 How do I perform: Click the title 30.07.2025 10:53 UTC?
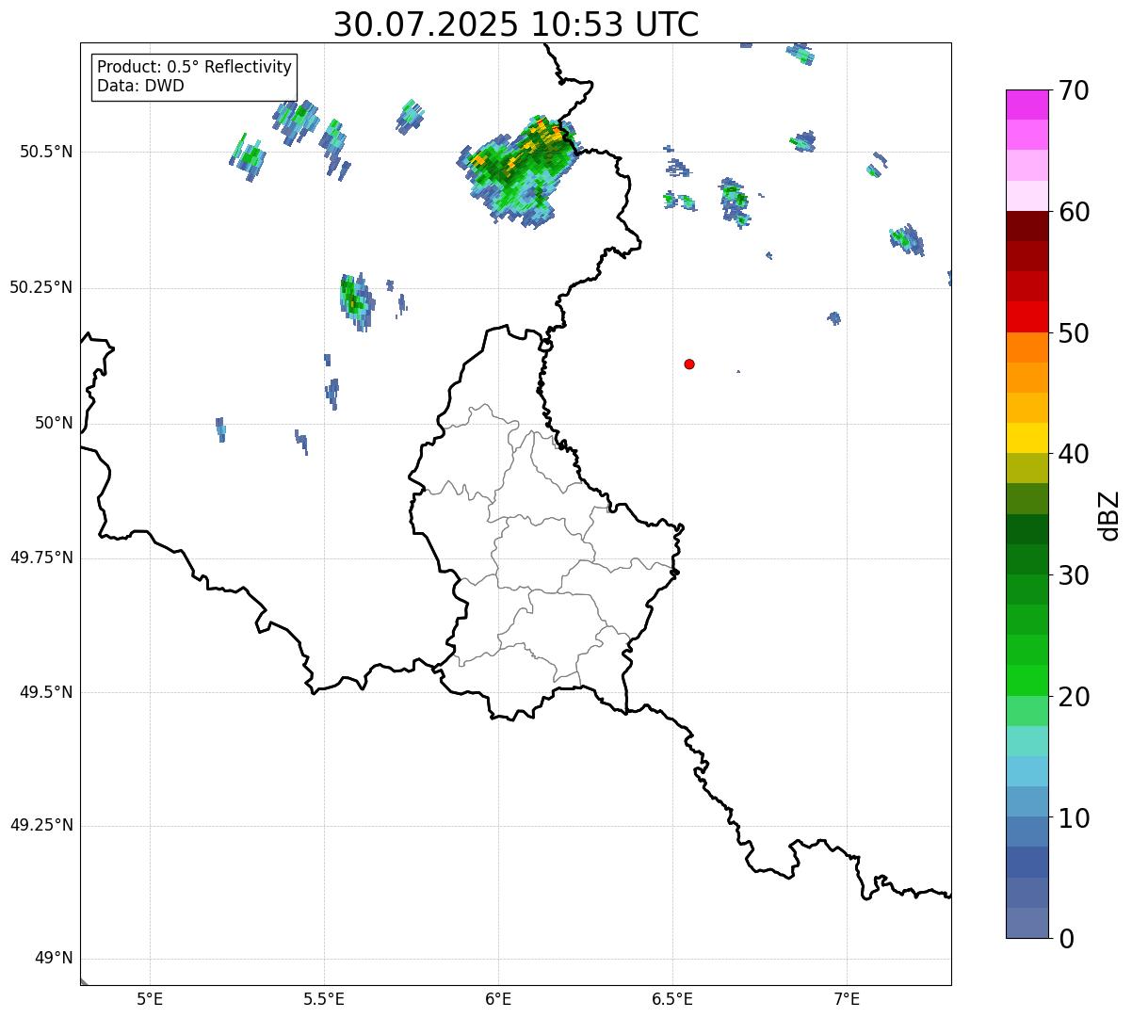point(516,24)
